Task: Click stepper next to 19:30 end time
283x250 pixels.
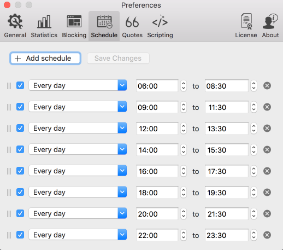Action: 253,193
